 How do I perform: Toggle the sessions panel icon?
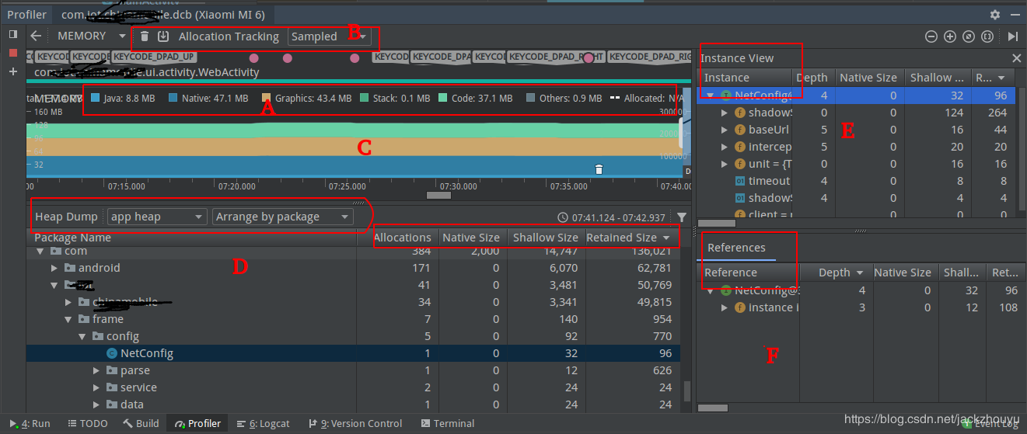coord(12,34)
